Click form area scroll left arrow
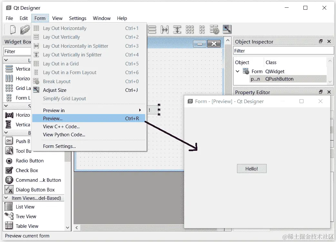Viewport: 336px width, 242px height. pyautogui.click(x=77, y=227)
